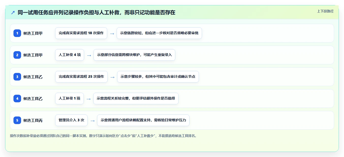Screen dimensions: 344x157
Task: Click the arrow after 25 次操作 chip
Action: tap(113, 77)
